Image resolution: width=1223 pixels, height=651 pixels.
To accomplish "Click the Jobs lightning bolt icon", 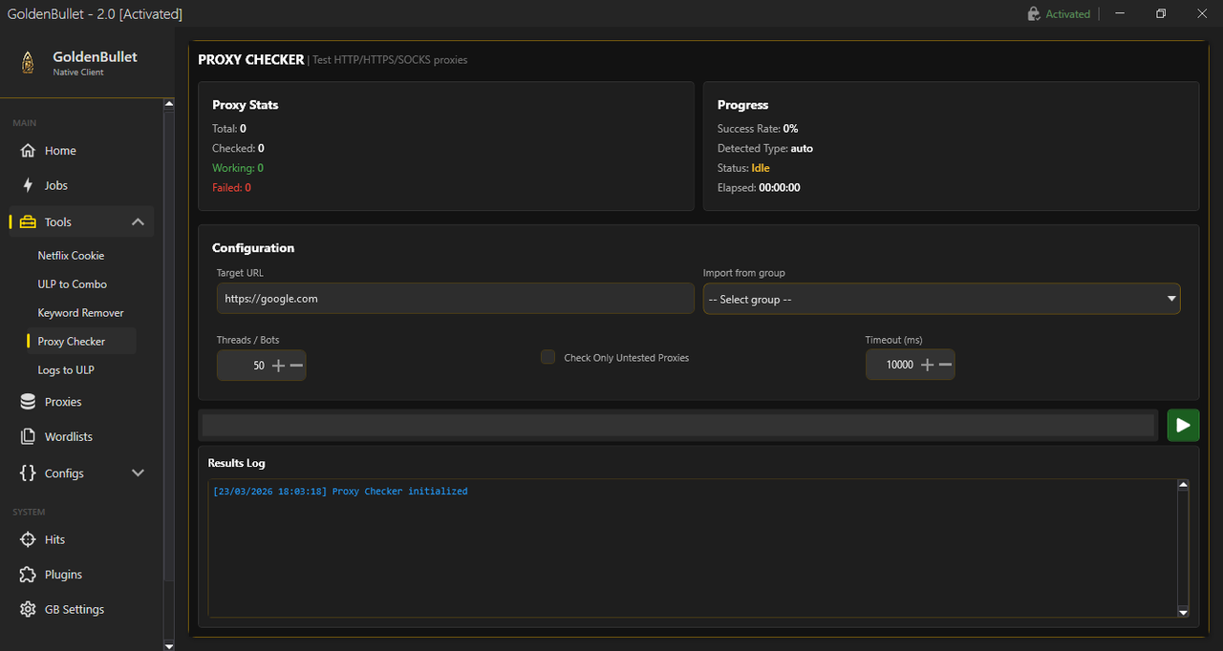I will click(28, 185).
